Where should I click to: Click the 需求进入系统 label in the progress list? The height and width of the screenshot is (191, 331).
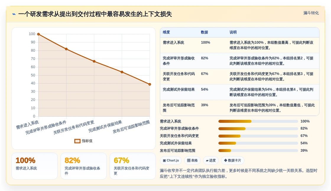[171, 121]
